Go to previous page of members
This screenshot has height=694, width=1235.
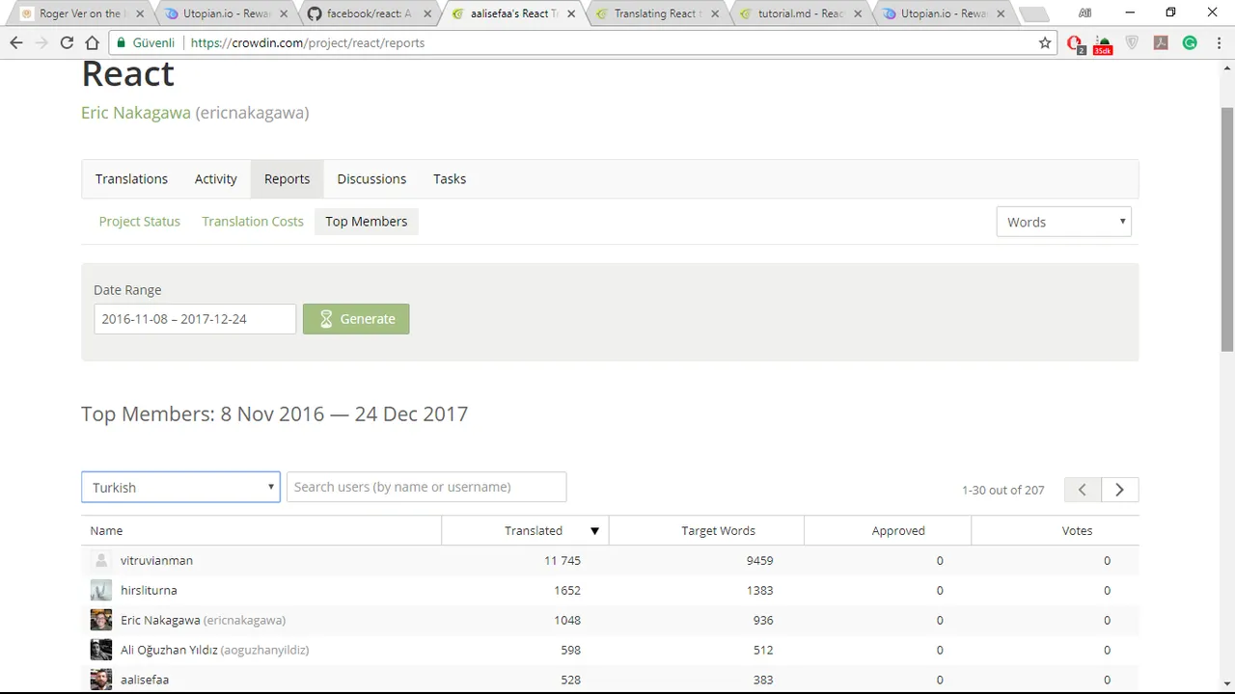point(1083,490)
